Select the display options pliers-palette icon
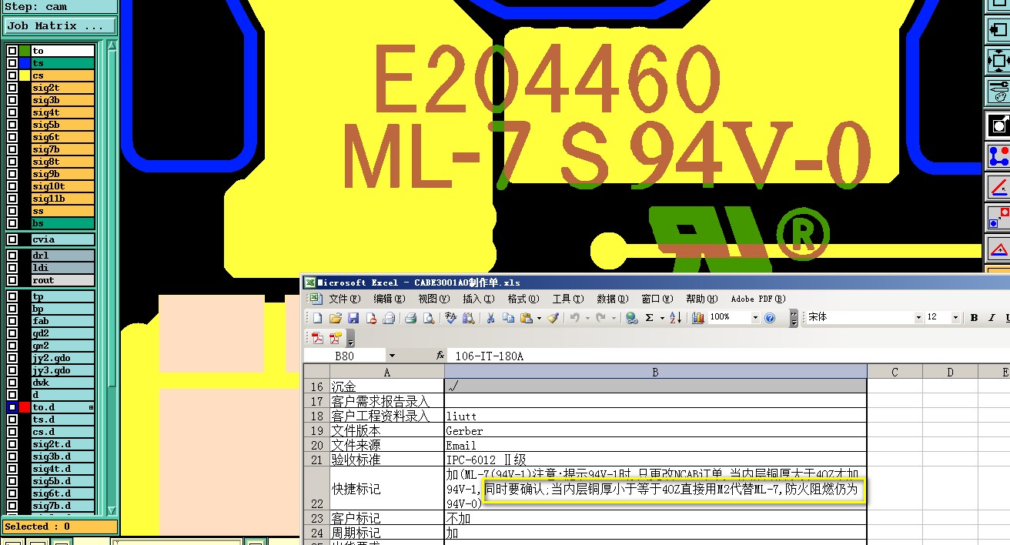1010x545 pixels. pyautogui.click(x=998, y=91)
